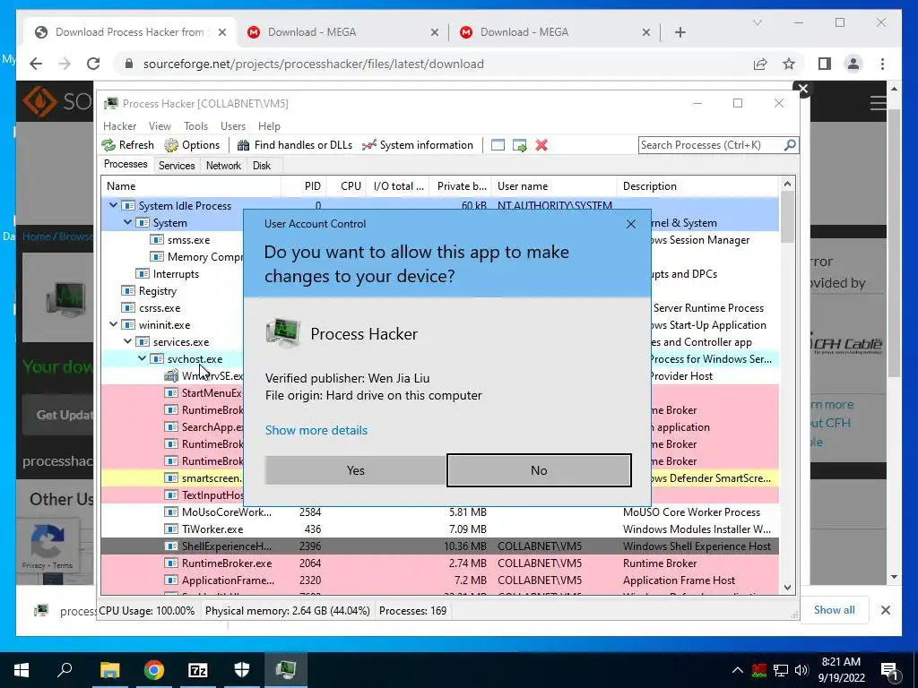Switch to the Services tab
The image size is (918, 688).
177,166
